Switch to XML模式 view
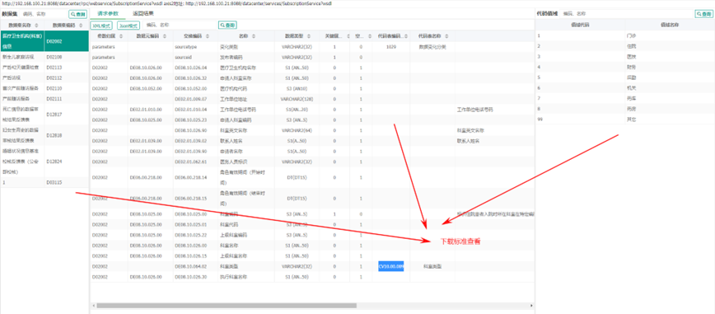 (x=101, y=26)
